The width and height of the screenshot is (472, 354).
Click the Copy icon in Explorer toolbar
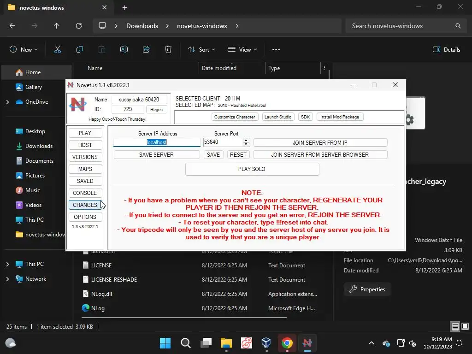tap(79, 50)
